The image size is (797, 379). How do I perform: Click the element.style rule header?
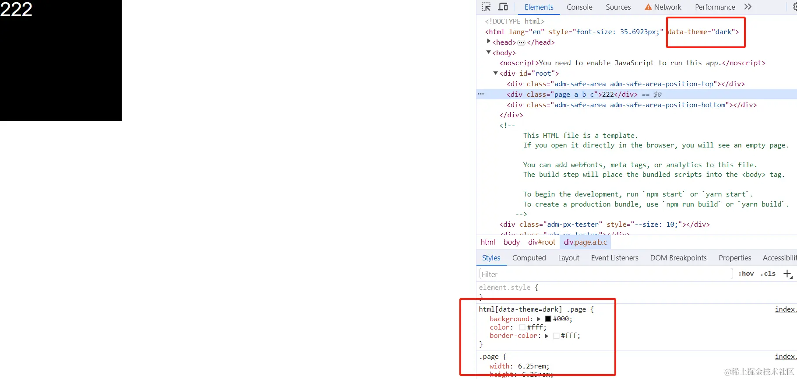pyautogui.click(x=508, y=287)
